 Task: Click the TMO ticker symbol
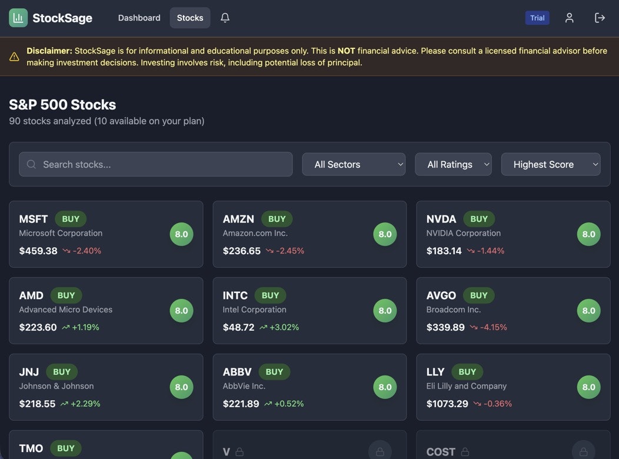tap(31, 448)
